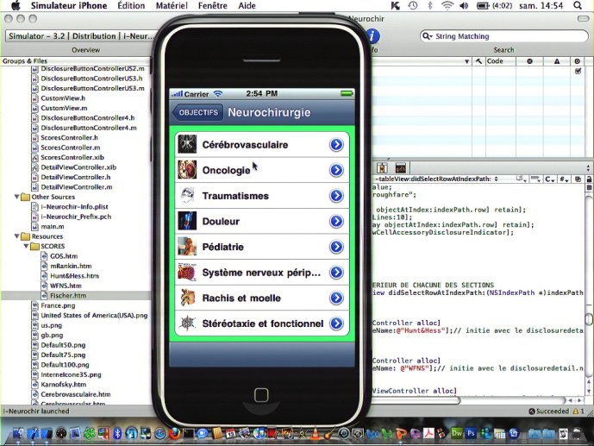Select mRankin.htm file
This screenshot has height=446, width=594.
[71, 266]
